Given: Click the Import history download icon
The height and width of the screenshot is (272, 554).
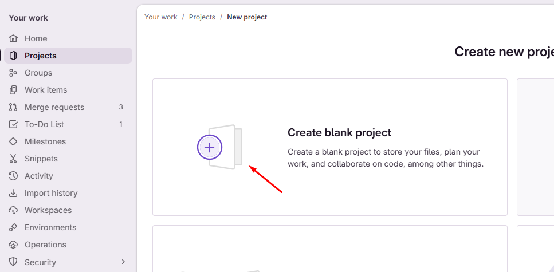Looking at the screenshot, I should tap(13, 193).
